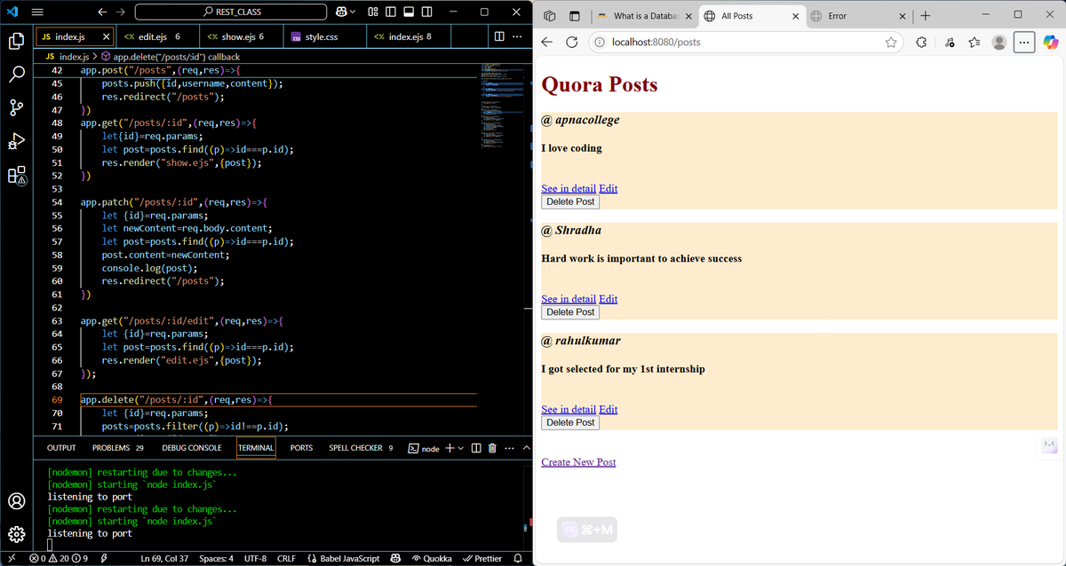Open the Create New Post link
The height and width of the screenshot is (566, 1066).
pos(578,462)
